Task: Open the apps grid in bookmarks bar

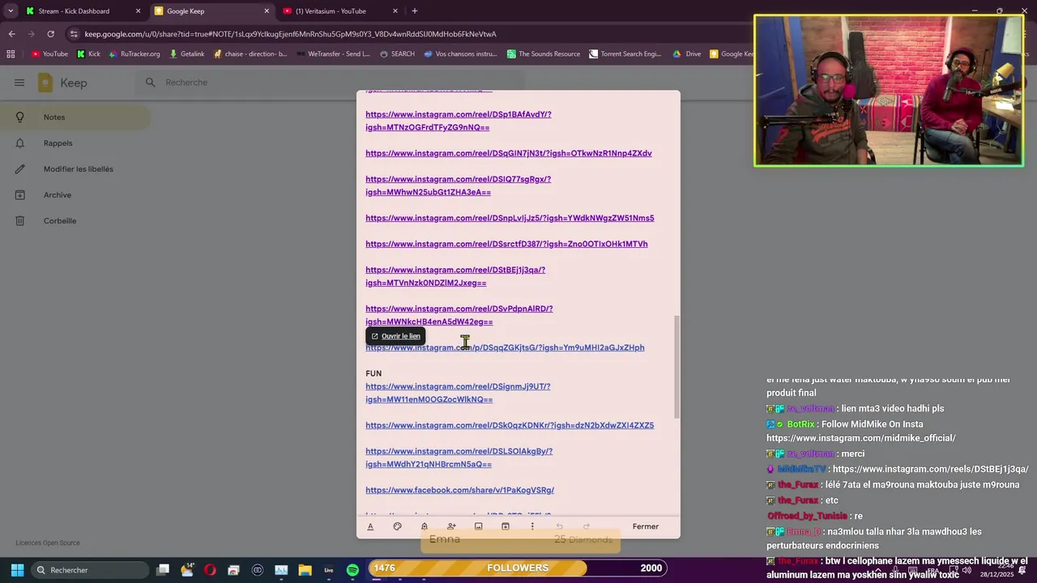Action: (11, 54)
